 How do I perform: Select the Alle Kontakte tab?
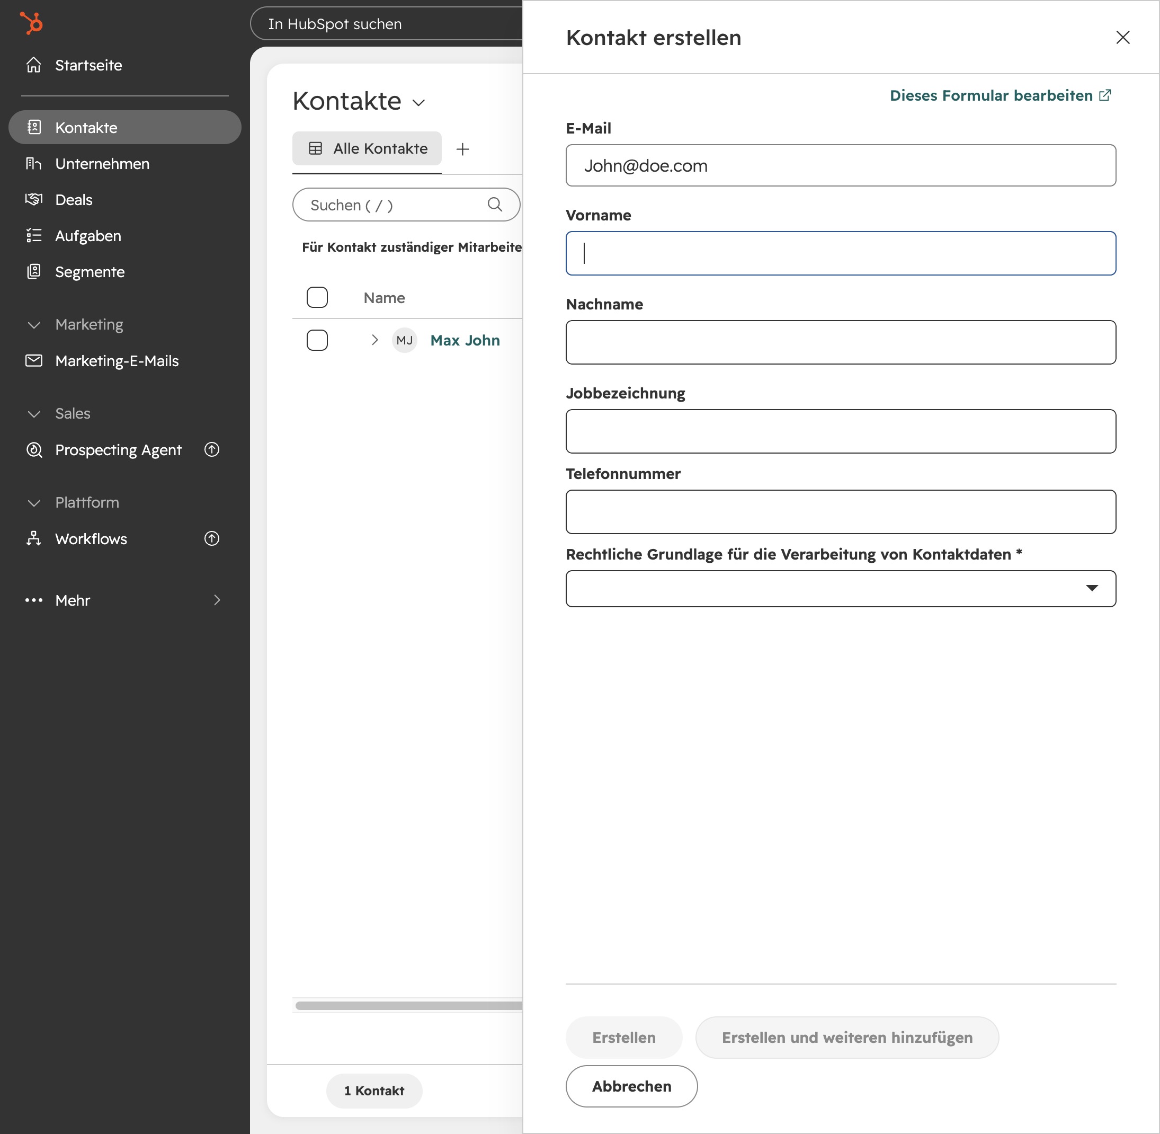[367, 148]
